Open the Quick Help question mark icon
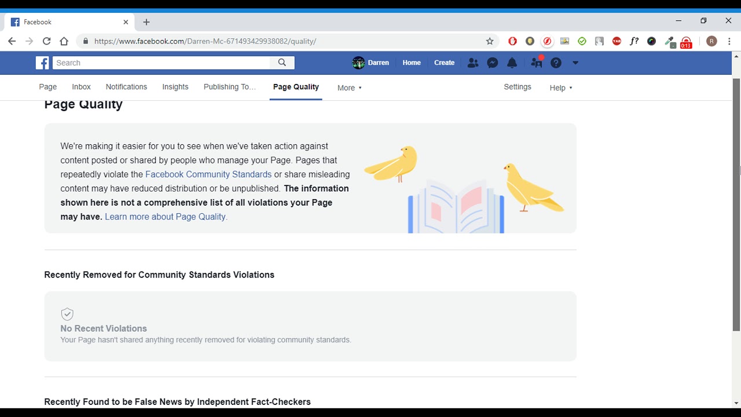Screen dimensions: 741x417 click(556, 63)
